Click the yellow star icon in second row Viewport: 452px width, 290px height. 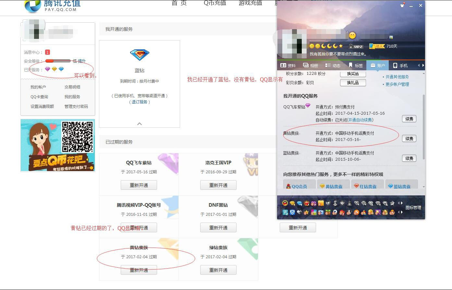[x=307, y=212]
